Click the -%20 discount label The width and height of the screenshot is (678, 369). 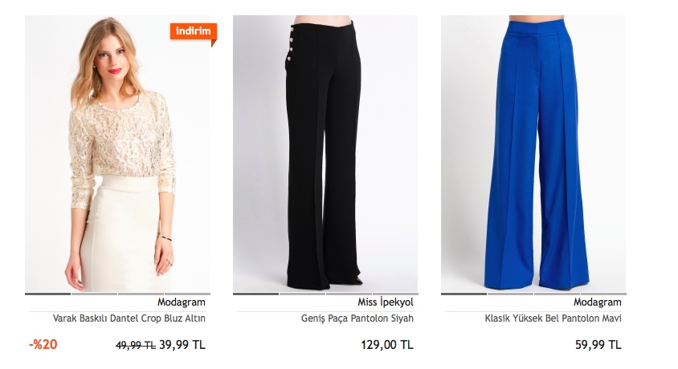point(43,344)
